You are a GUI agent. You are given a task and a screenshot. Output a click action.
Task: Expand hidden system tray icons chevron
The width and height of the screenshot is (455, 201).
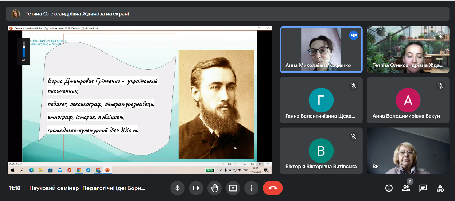(222, 170)
